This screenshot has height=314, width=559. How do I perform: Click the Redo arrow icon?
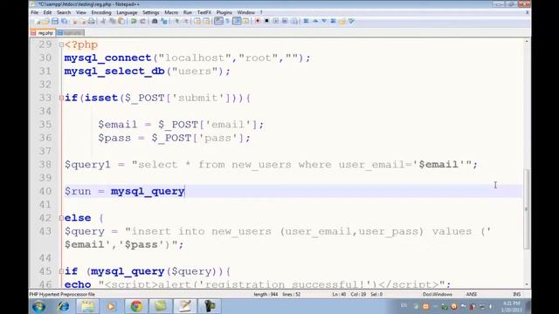142,21
